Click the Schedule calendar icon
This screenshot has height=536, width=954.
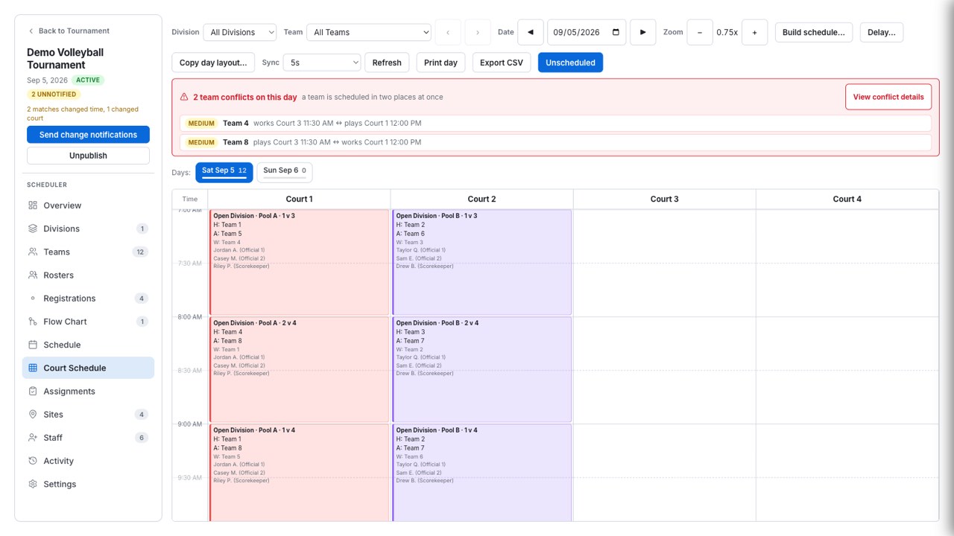coord(33,345)
